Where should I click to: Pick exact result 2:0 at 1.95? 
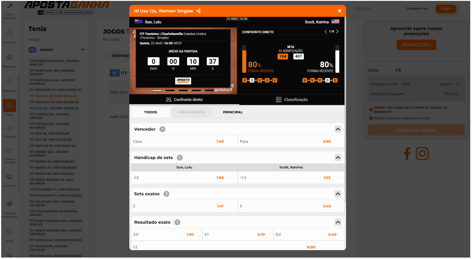166,235
